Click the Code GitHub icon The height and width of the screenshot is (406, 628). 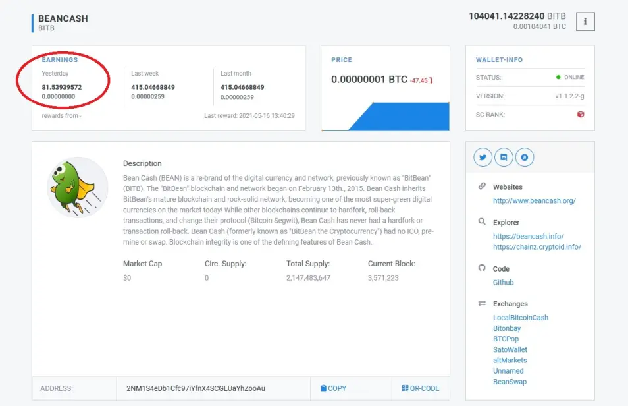pos(482,268)
